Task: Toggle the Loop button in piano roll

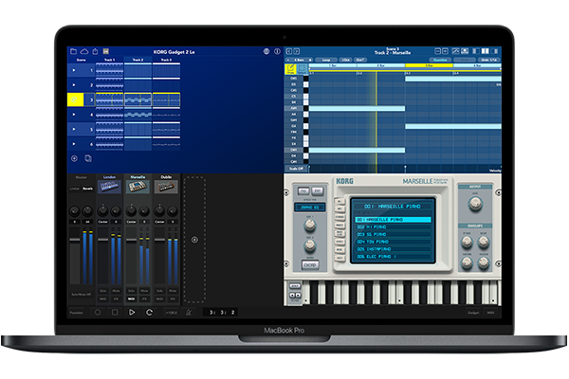Action: (x=326, y=60)
